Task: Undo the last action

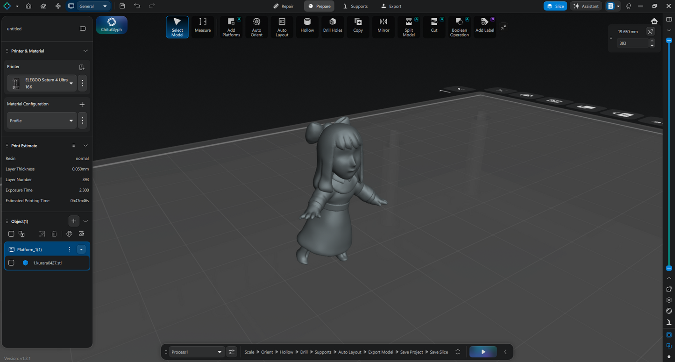Action: coord(137,6)
